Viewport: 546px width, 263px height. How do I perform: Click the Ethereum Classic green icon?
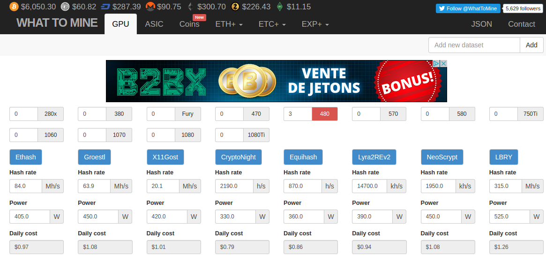pyautogui.click(x=280, y=6)
